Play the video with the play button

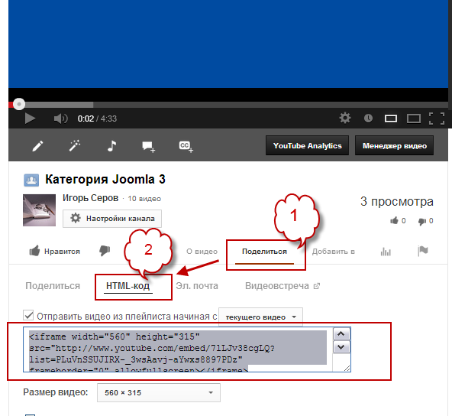(30, 119)
